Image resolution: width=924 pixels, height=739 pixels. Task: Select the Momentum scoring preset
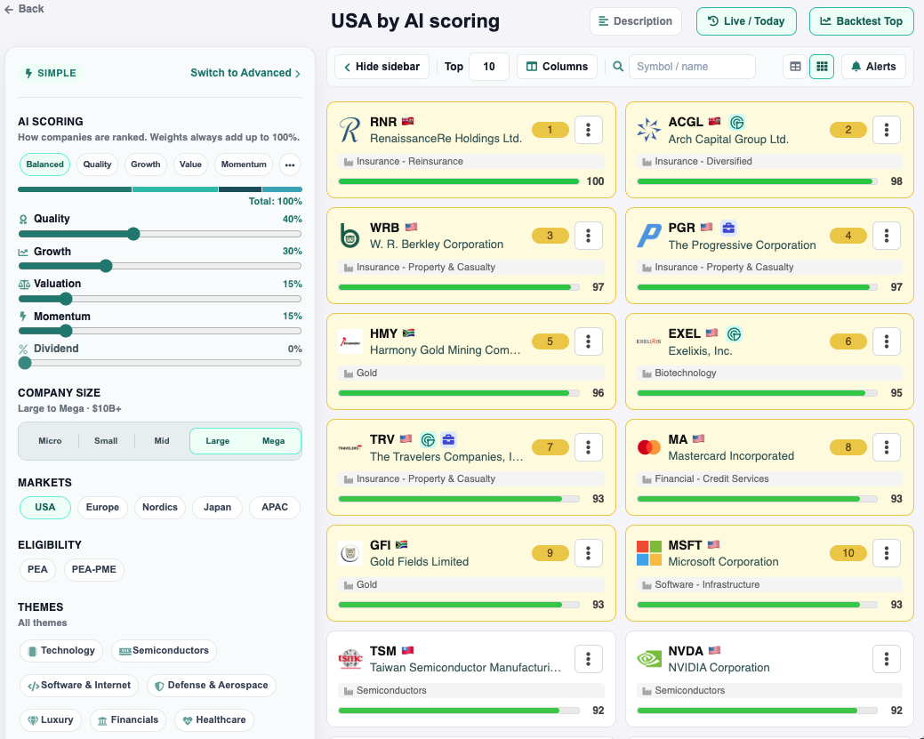[x=244, y=165]
